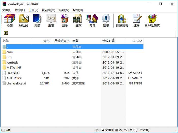178x133 pixels.
Task: Open the 工具(S) menu
Action: tap(33, 10)
